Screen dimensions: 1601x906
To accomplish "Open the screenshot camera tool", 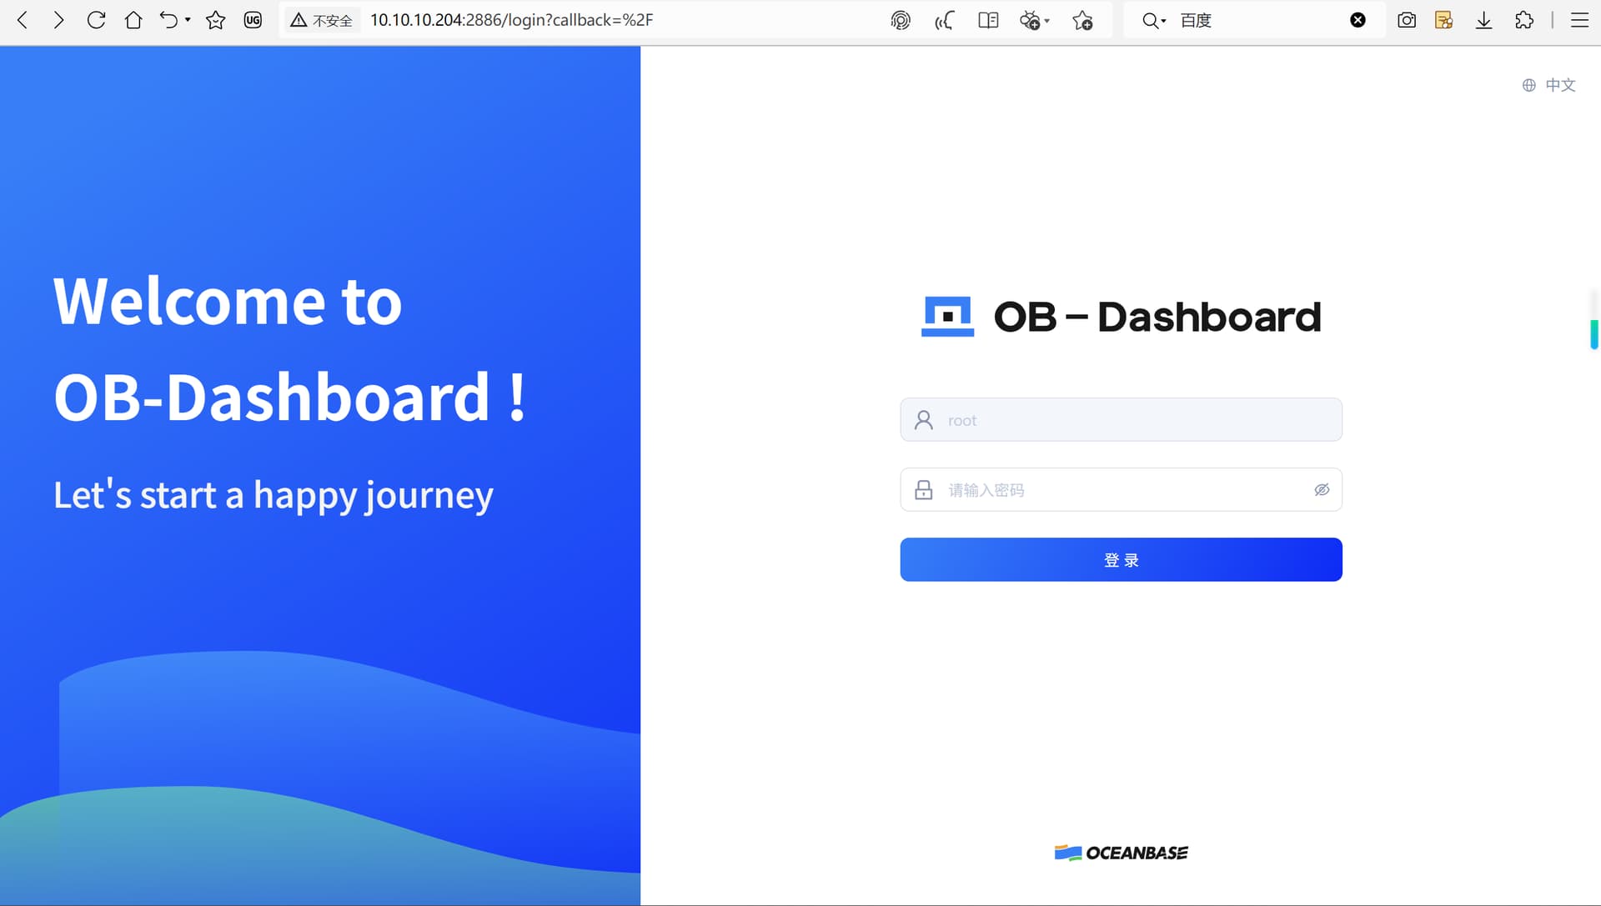I will [1407, 20].
